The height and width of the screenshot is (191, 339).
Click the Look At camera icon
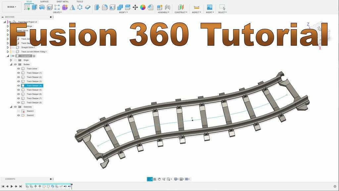pos(155,179)
